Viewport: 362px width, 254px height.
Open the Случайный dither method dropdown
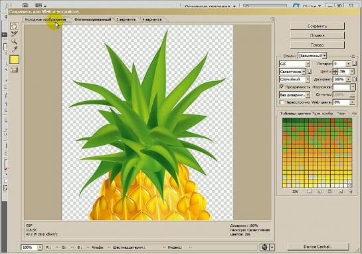(294, 79)
